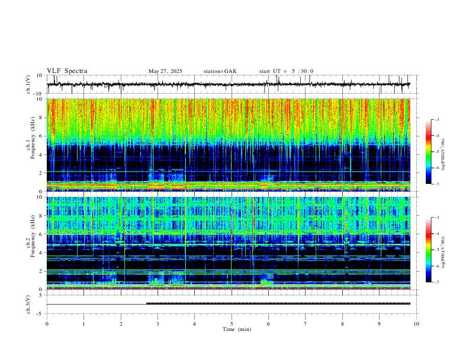
Task: Click time axis tick label "9"
Action: click(379, 324)
